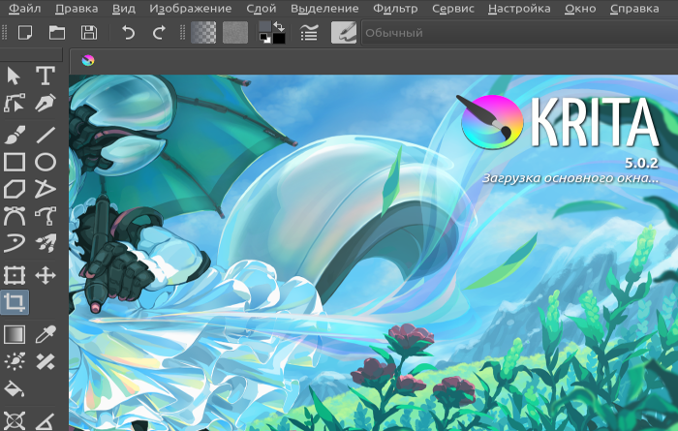Select the Polygon tool

tap(14, 189)
